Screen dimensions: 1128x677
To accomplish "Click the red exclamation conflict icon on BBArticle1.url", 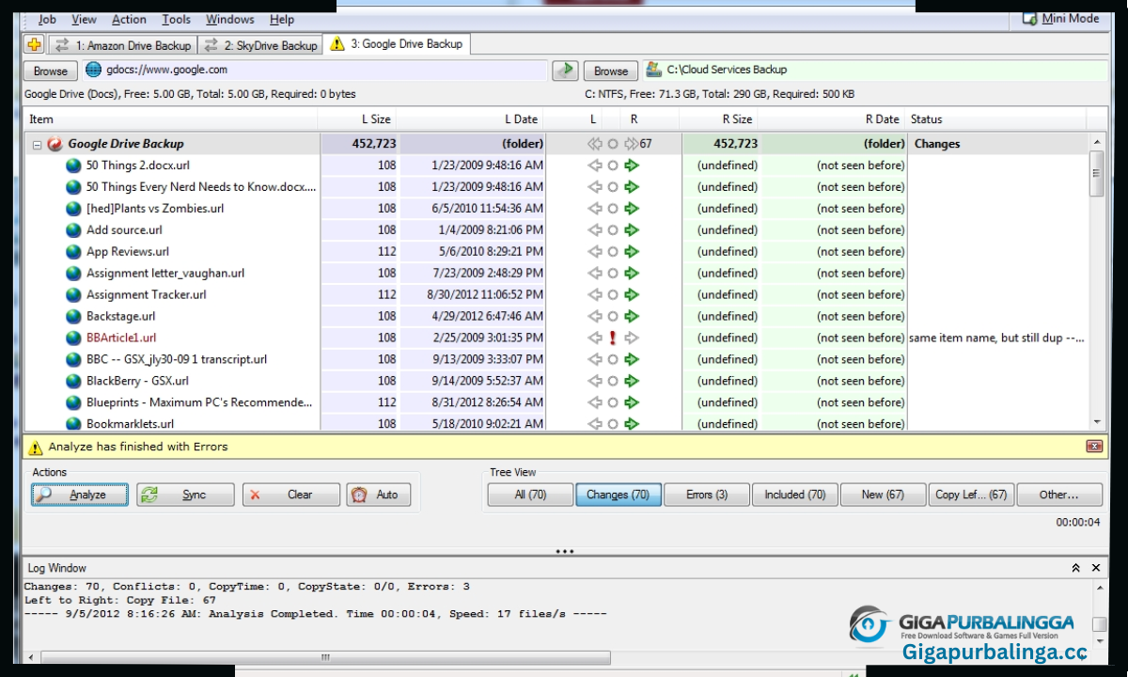I will point(613,338).
